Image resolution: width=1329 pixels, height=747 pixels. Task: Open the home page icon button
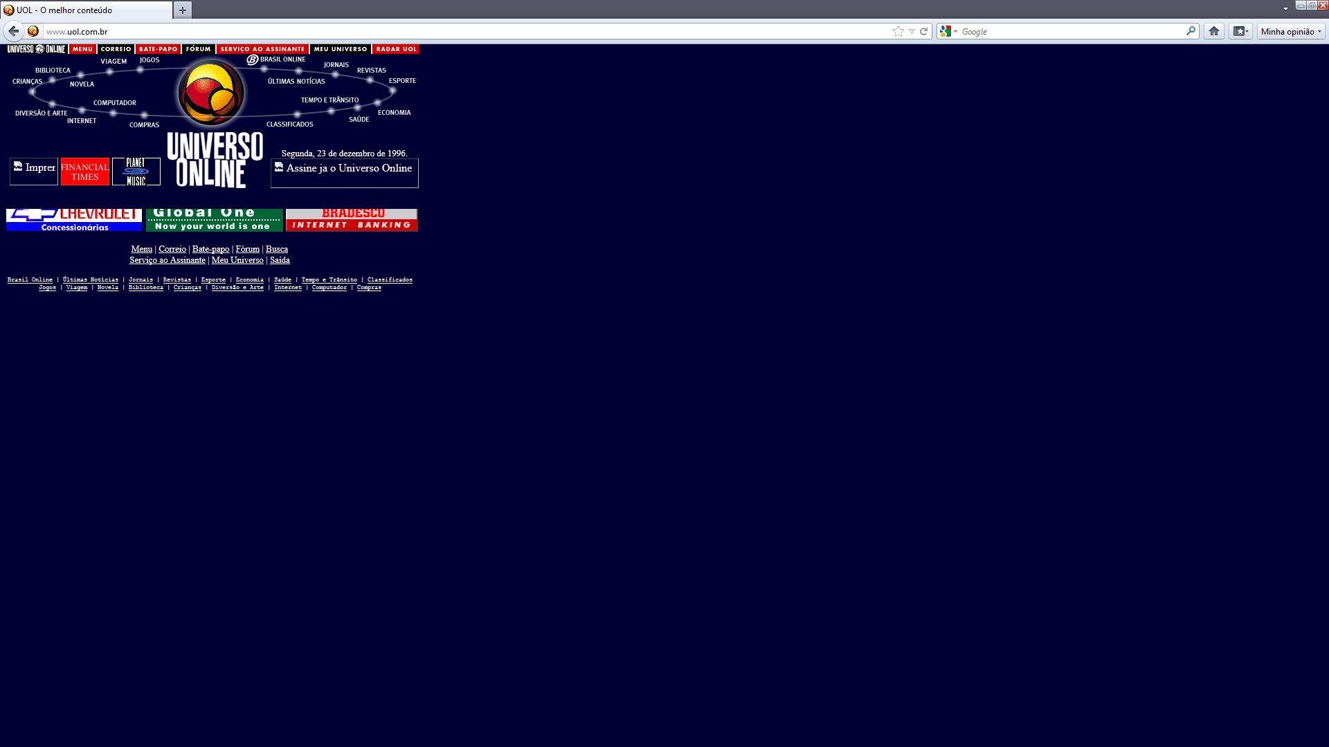(1213, 31)
